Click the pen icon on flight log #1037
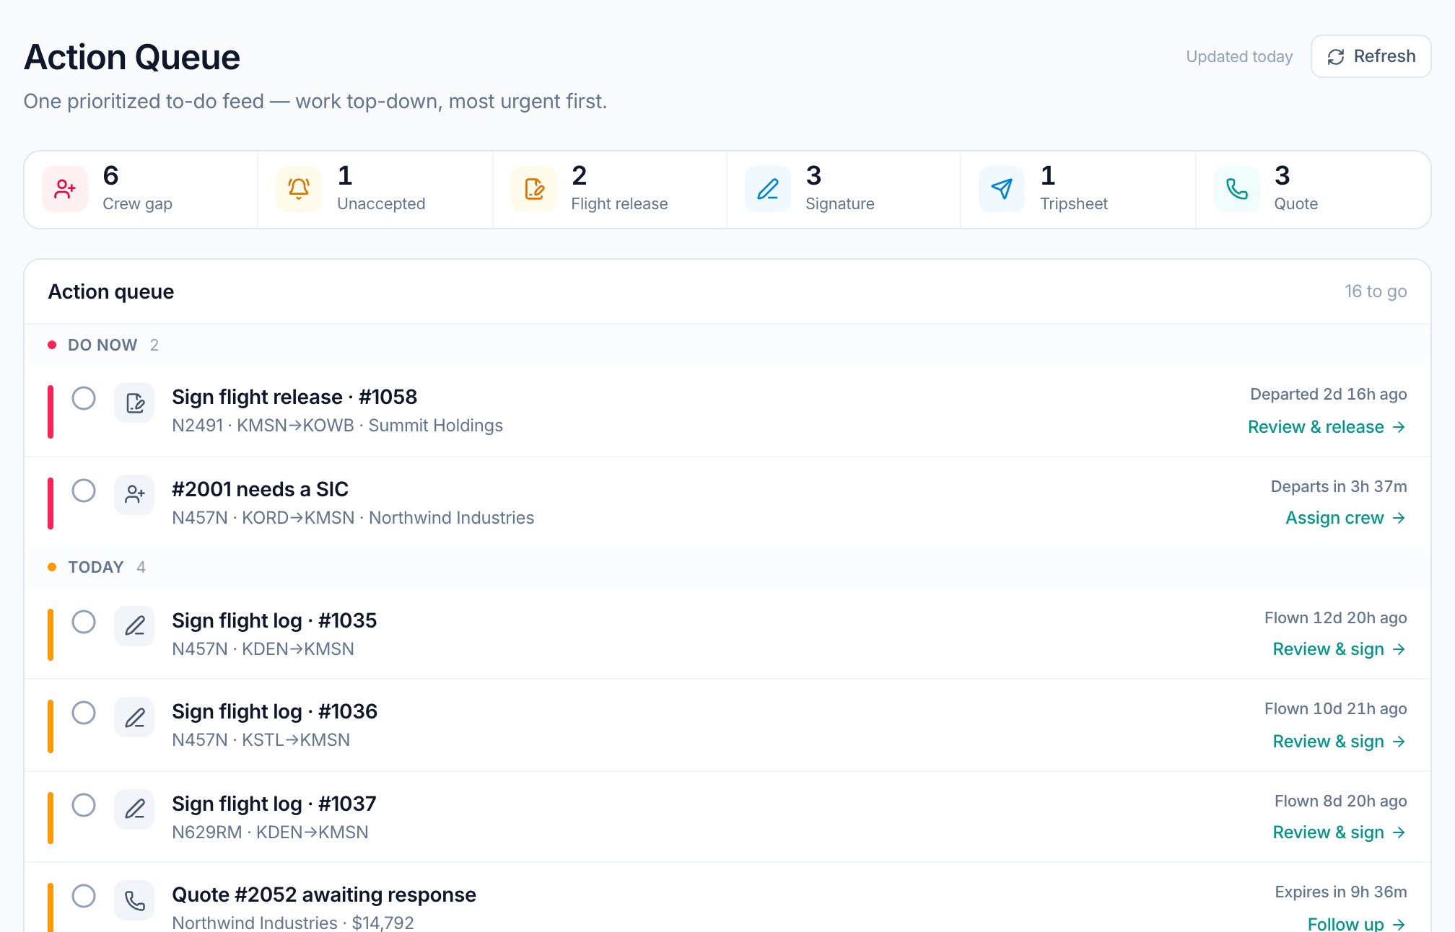Screen dimensions: 1455x932 click(x=134, y=809)
